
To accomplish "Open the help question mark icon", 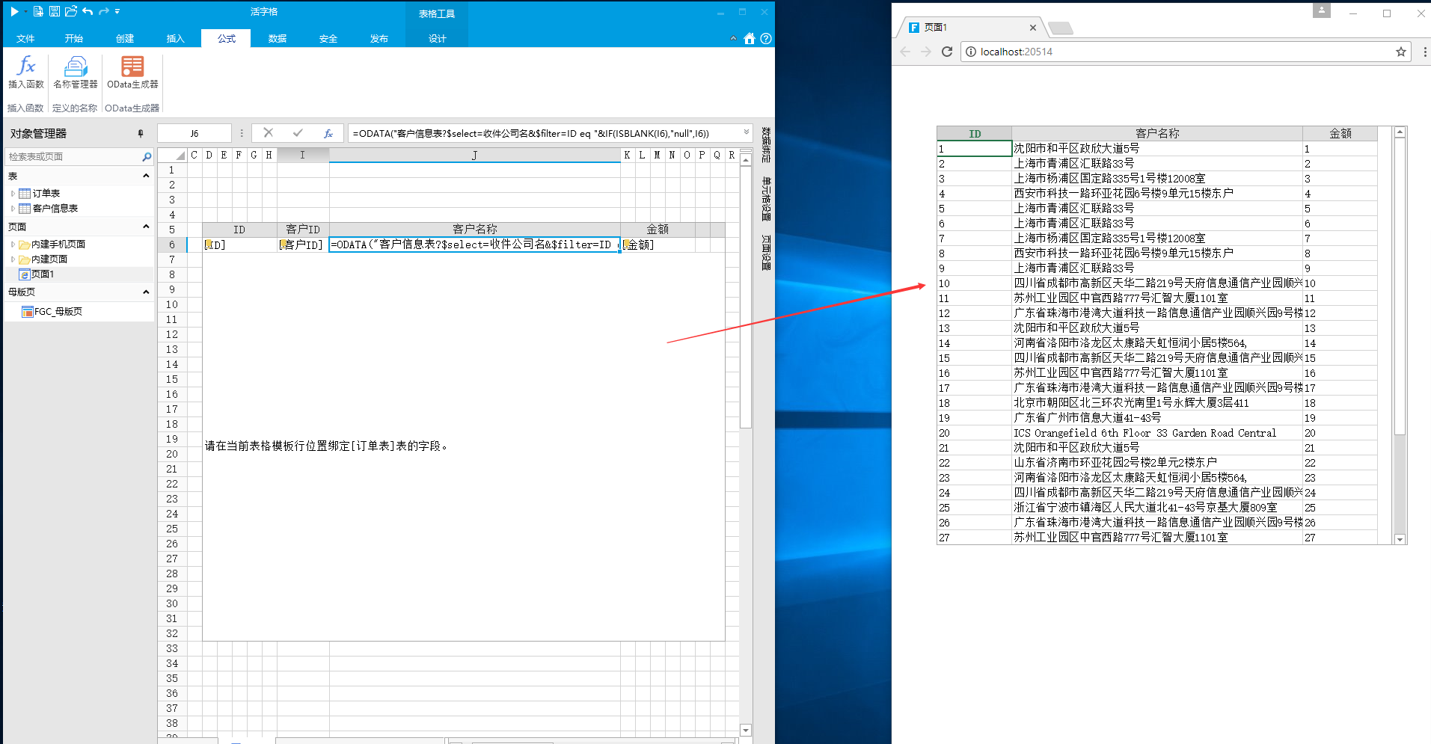I will tap(766, 39).
